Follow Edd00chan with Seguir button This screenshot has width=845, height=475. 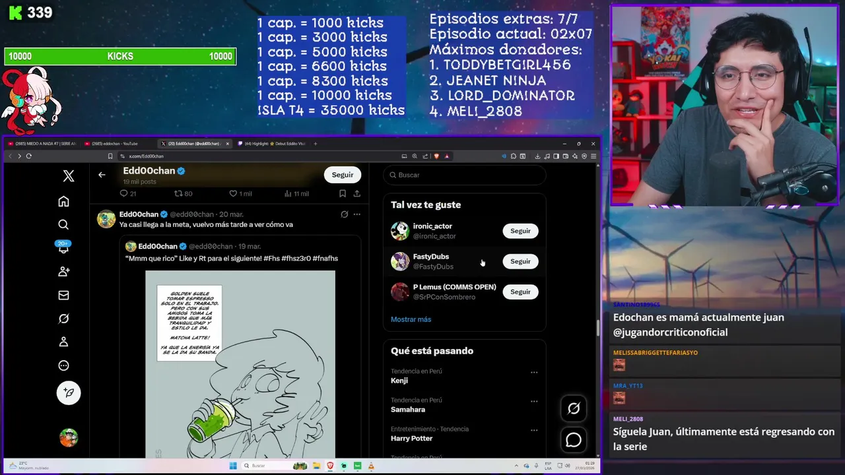tap(343, 175)
